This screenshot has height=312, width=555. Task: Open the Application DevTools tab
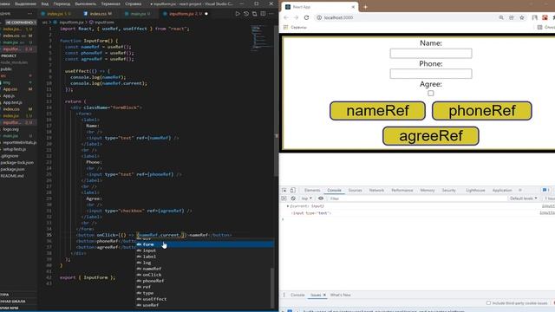pyautogui.click(x=502, y=191)
